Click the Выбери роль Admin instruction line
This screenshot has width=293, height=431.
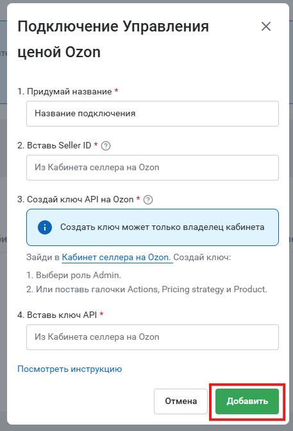(74, 275)
